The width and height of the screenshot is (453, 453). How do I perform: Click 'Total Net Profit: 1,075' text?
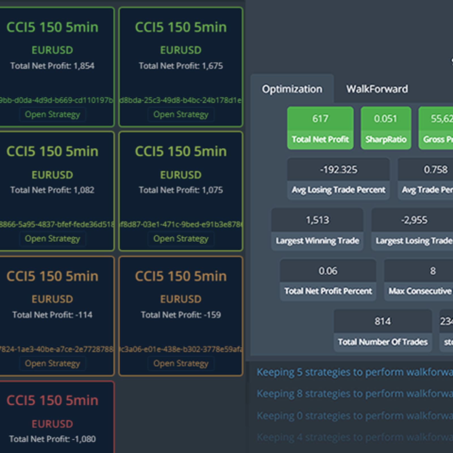[181, 190]
